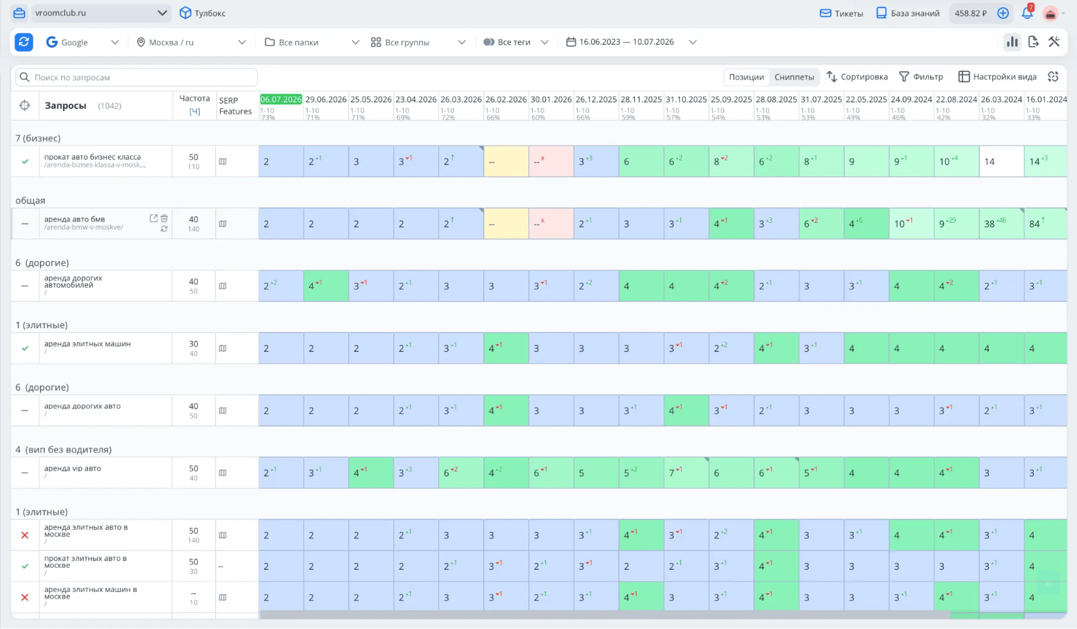This screenshot has height=629, width=1077.
Task: Open the Сортировка options
Action: click(x=857, y=77)
